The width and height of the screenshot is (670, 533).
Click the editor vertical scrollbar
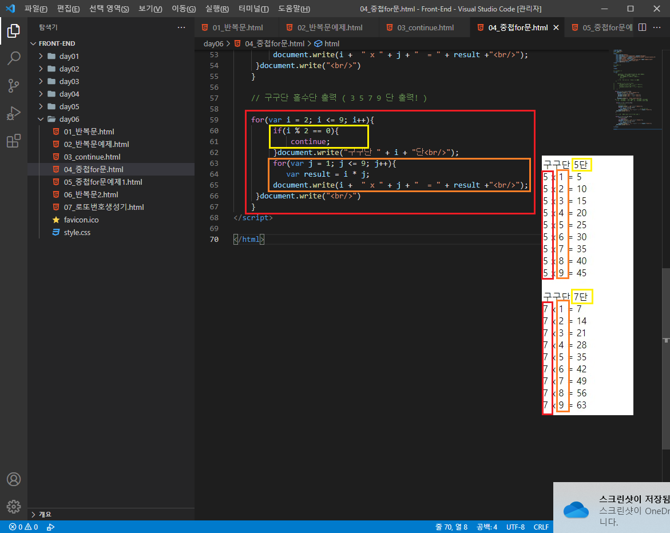(666, 359)
